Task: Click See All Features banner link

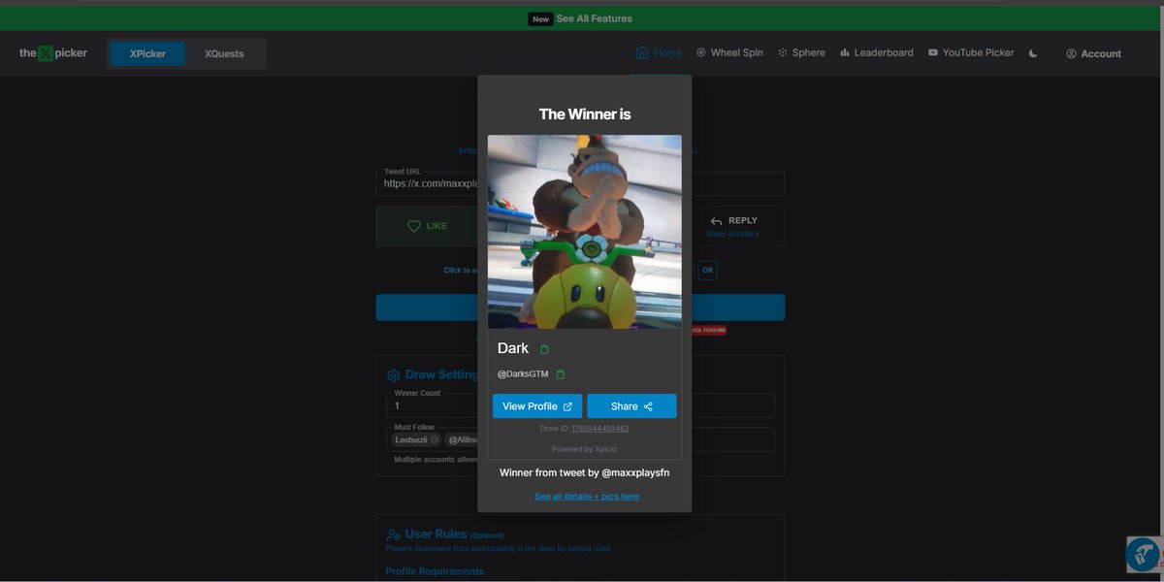Action: click(594, 18)
